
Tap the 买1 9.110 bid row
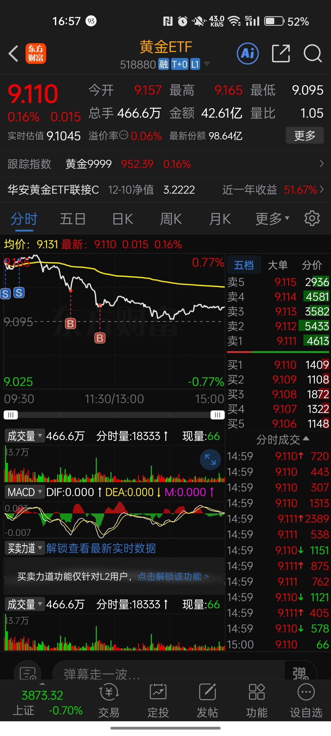click(278, 365)
